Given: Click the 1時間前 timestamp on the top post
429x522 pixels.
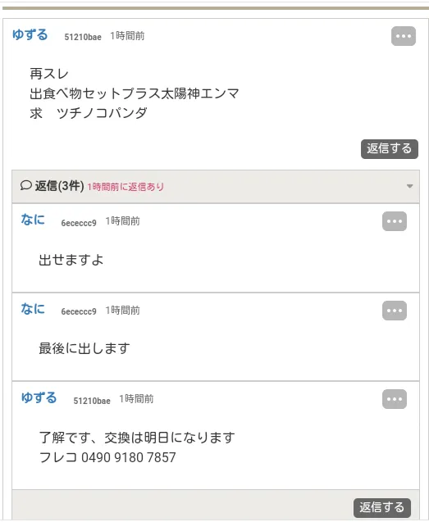Looking at the screenshot, I should click(127, 36).
